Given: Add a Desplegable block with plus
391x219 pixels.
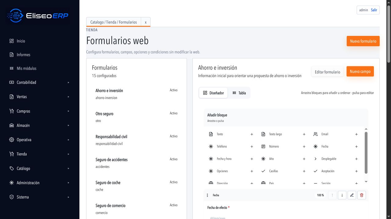Looking at the screenshot, I should (x=356, y=159).
